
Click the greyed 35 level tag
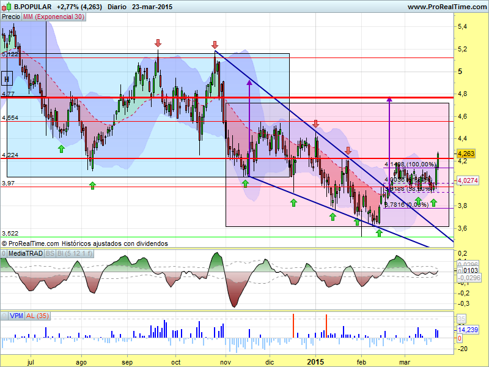pyautogui.click(x=461, y=319)
